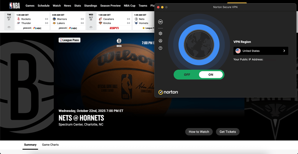Open the News menu item
298x154 pixels.
(x=68, y=6)
